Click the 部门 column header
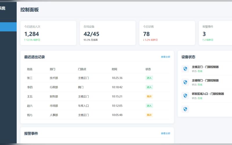The width and height of the screenshot is (232, 145). tap(52, 69)
